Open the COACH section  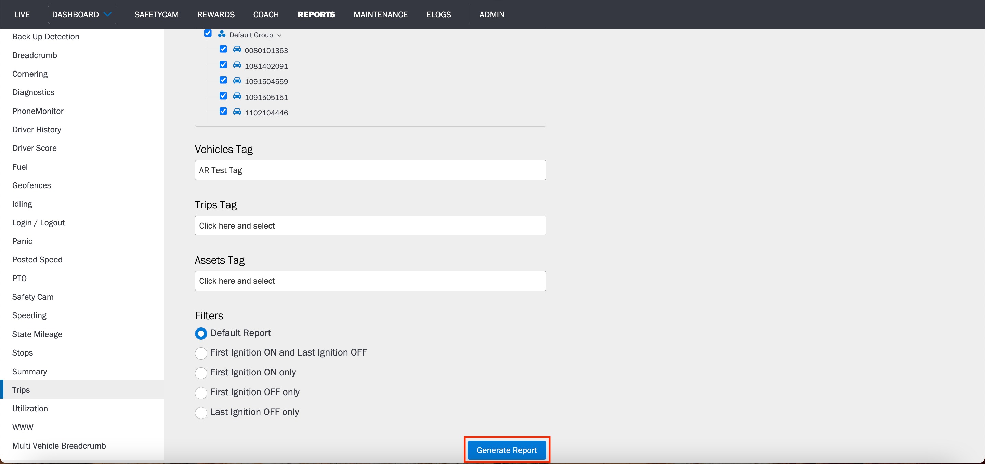pos(266,14)
